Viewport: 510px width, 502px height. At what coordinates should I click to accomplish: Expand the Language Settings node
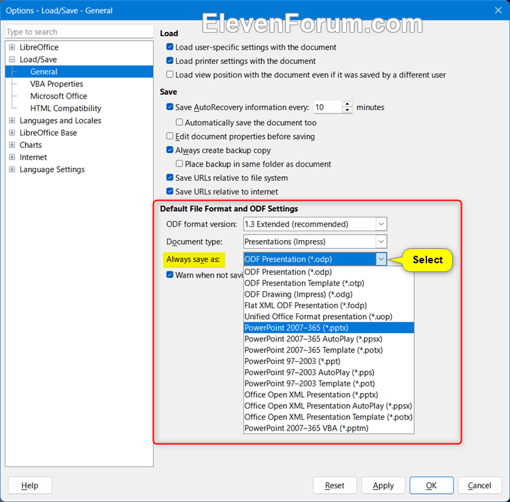pyautogui.click(x=12, y=169)
